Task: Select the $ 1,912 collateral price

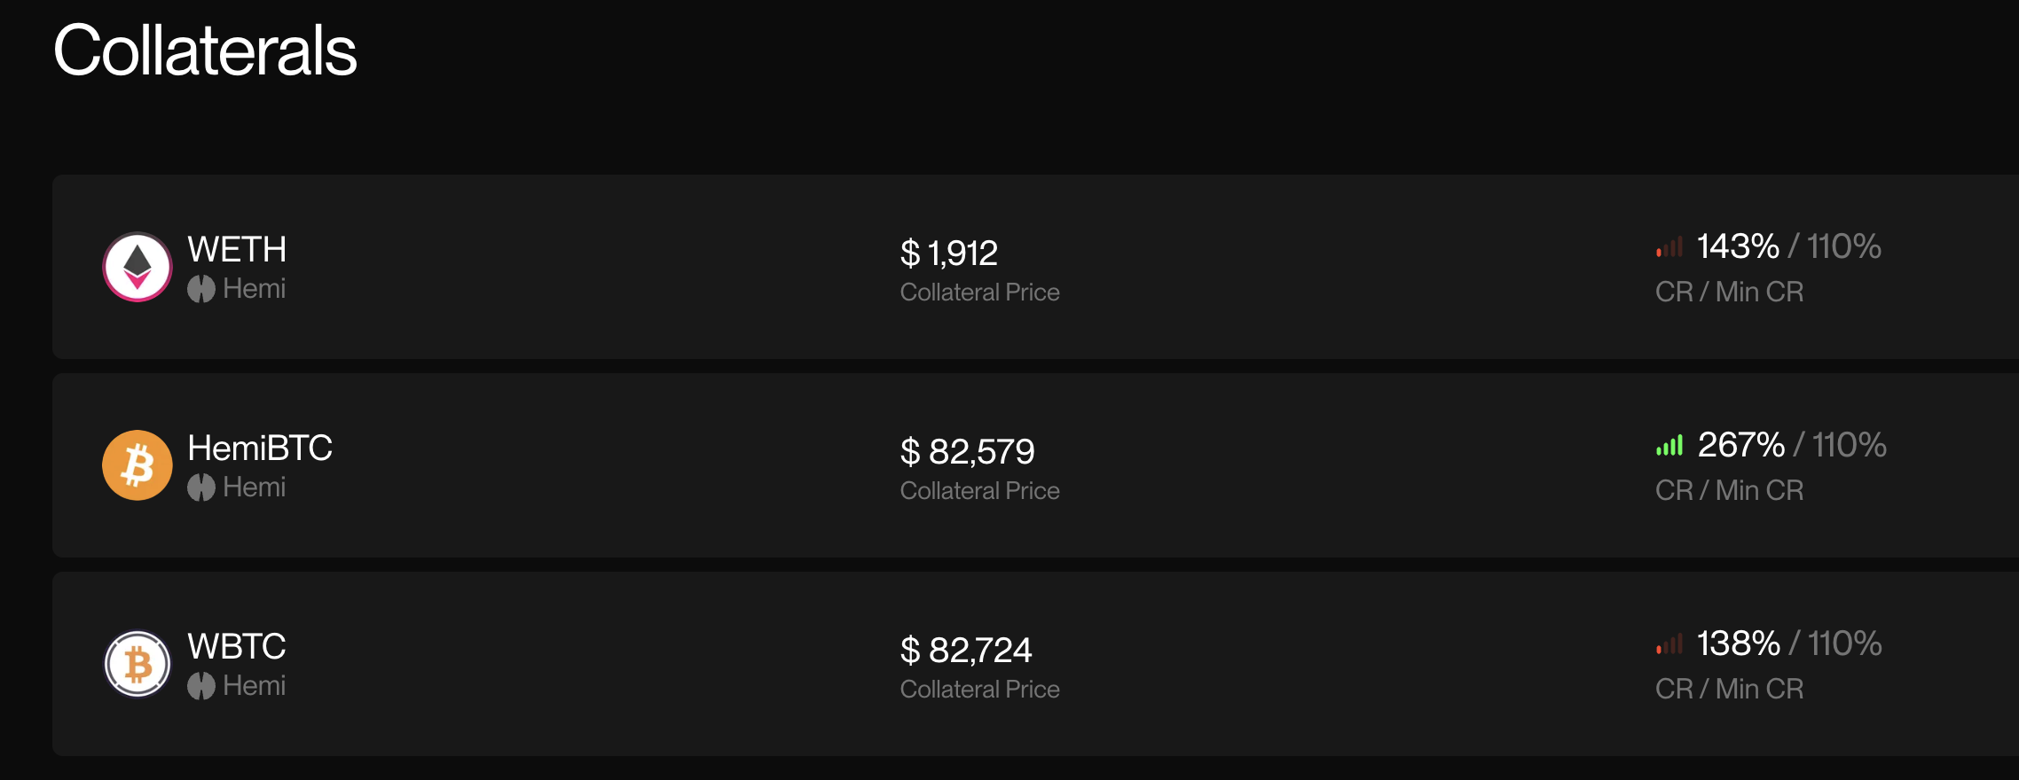Action: click(949, 253)
